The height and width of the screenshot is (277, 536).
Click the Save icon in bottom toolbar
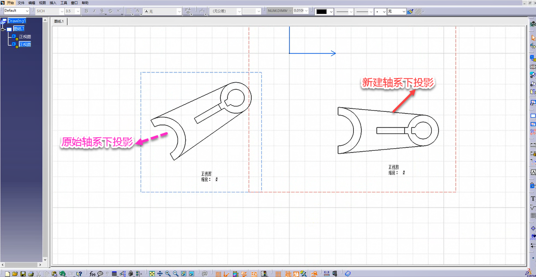point(23,274)
